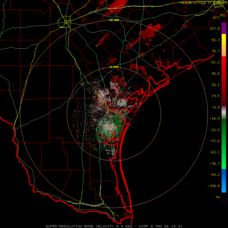Viewport: 228px width, 228px height.
Task: Select the -63.1 velocity scale value
Action: [215, 152]
